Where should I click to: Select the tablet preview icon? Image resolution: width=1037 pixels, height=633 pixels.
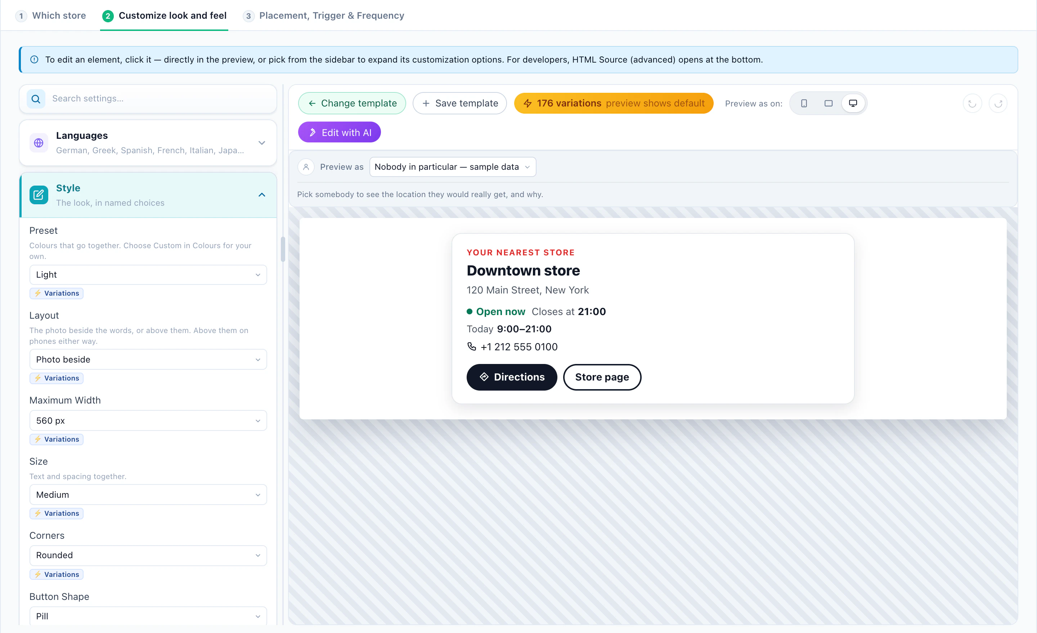click(828, 103)
